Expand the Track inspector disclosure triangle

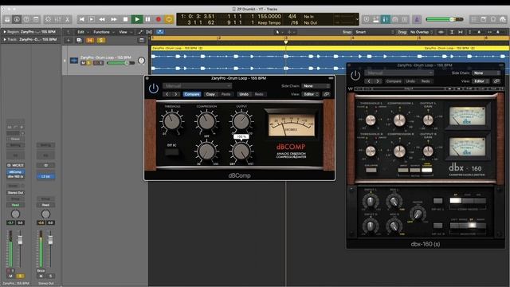coord(5,39)
